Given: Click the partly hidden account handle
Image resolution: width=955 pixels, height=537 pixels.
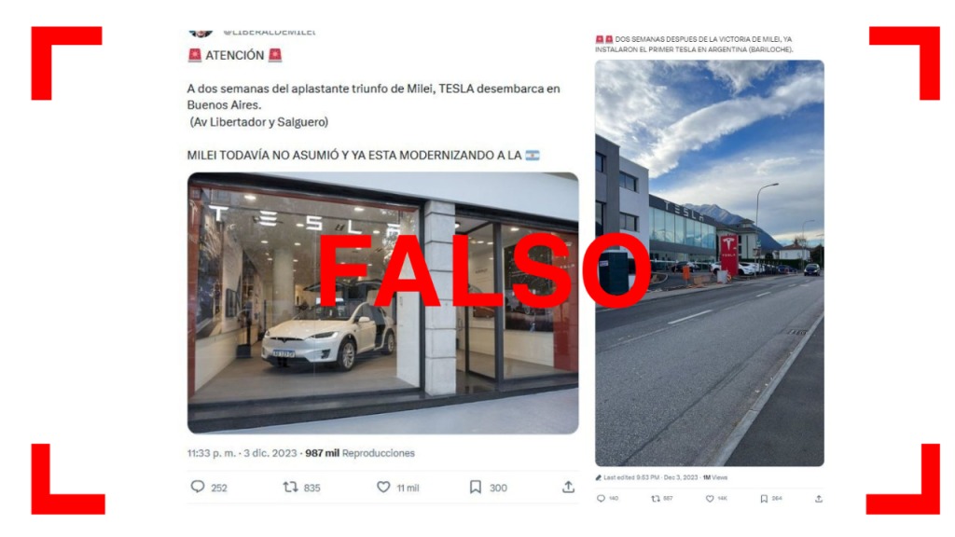Looking at the screenshot, I should tap(270, 31).
